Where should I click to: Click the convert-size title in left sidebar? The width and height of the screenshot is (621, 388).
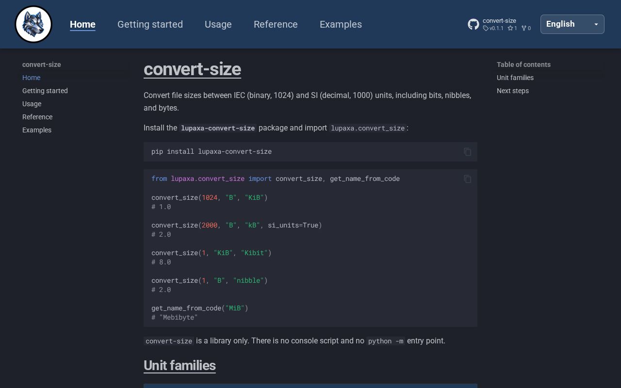pyautogui.click(x=42, y=65)
